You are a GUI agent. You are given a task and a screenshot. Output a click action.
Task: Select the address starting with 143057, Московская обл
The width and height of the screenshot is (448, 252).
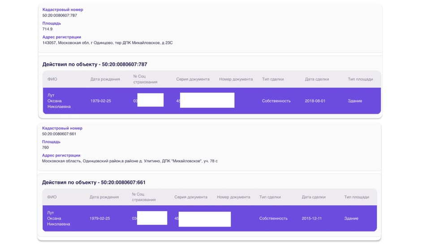(108, 43)
